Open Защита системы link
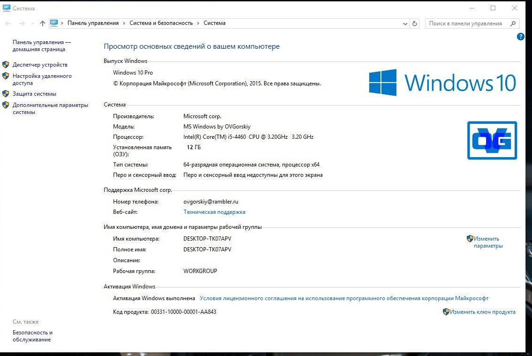The height and width of the screenshot is (356, 532). tap(34, 94)
